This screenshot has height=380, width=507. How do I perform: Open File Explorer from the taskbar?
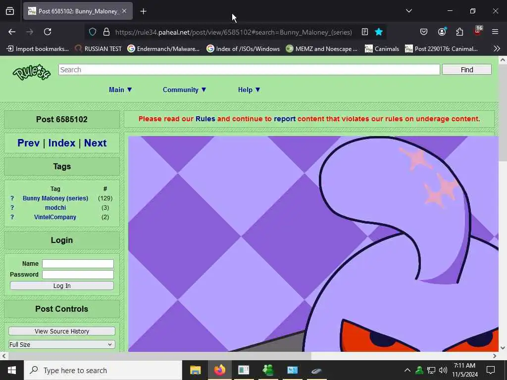tap(195, 370)
